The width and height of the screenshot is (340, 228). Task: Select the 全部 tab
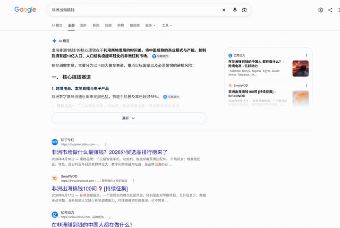[x=71, y=25]
